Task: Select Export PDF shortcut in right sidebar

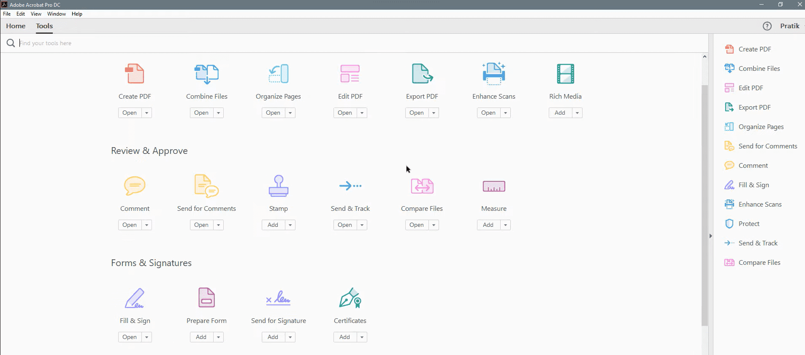Action: tap(747, 107)
